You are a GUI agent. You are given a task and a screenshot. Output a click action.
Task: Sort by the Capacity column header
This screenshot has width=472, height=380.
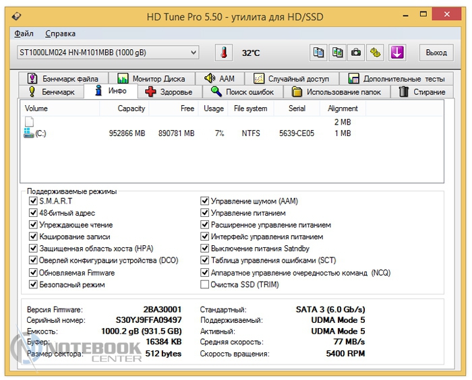click(124, 108)
